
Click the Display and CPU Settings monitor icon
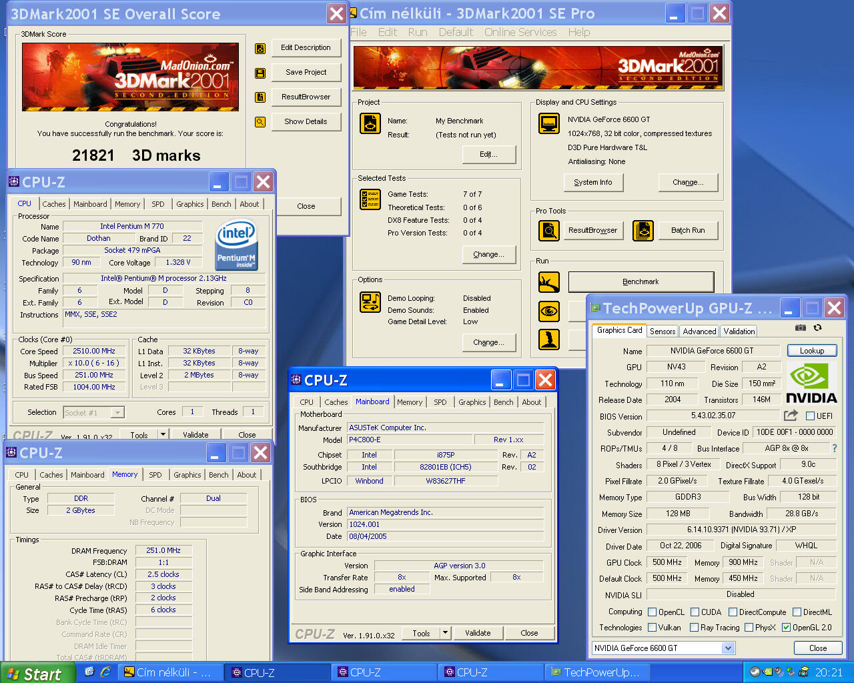point(549,123)
